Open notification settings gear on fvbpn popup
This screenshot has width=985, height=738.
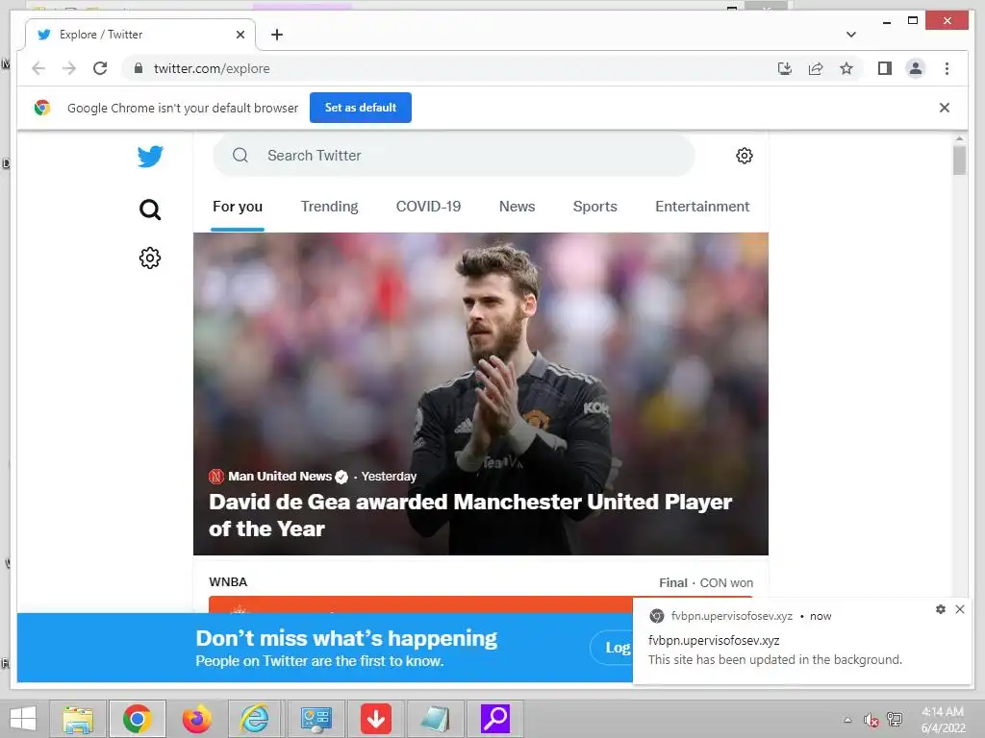point(941,609)
